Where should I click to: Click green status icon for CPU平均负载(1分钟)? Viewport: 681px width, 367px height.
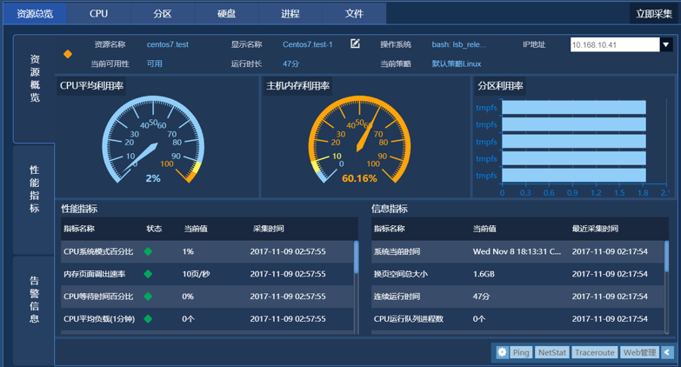[148, 319]
